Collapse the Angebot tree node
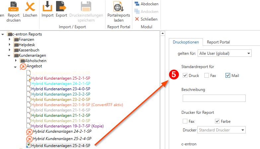Screen dimensions: 260x149 15,67
